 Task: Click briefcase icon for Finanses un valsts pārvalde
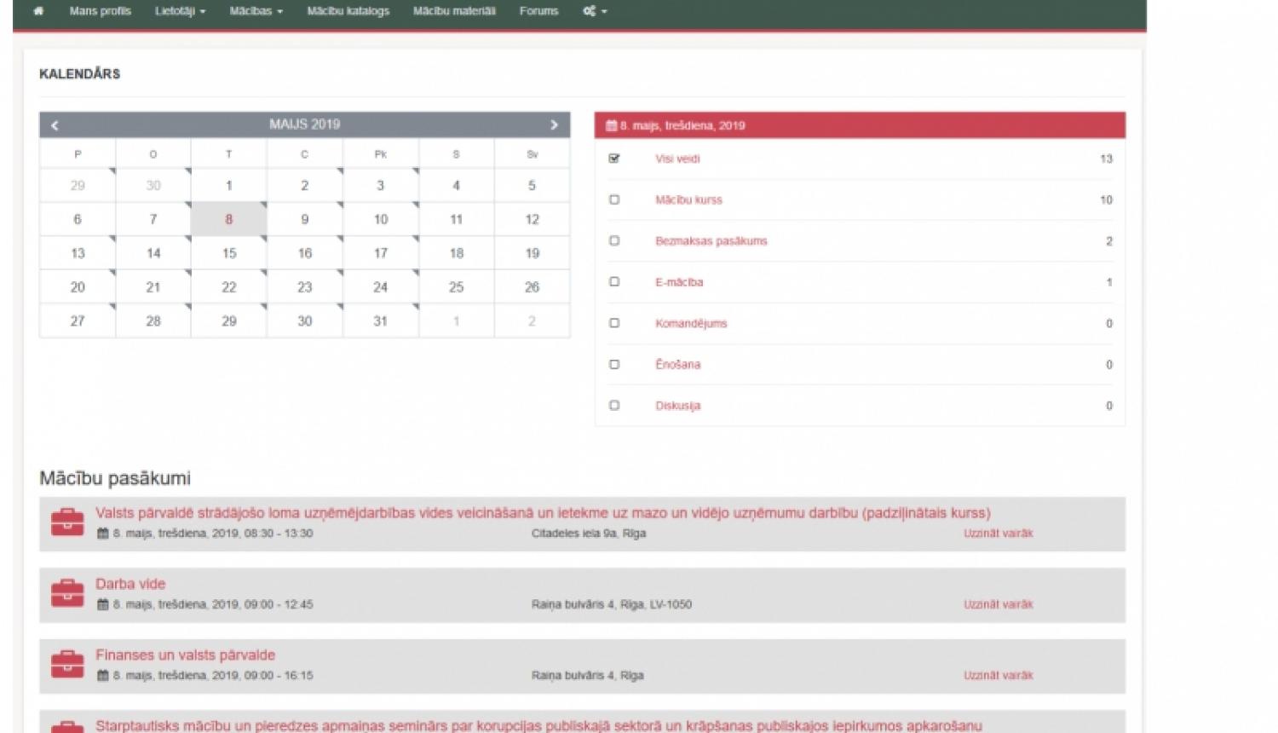click(x=67, y=664)
